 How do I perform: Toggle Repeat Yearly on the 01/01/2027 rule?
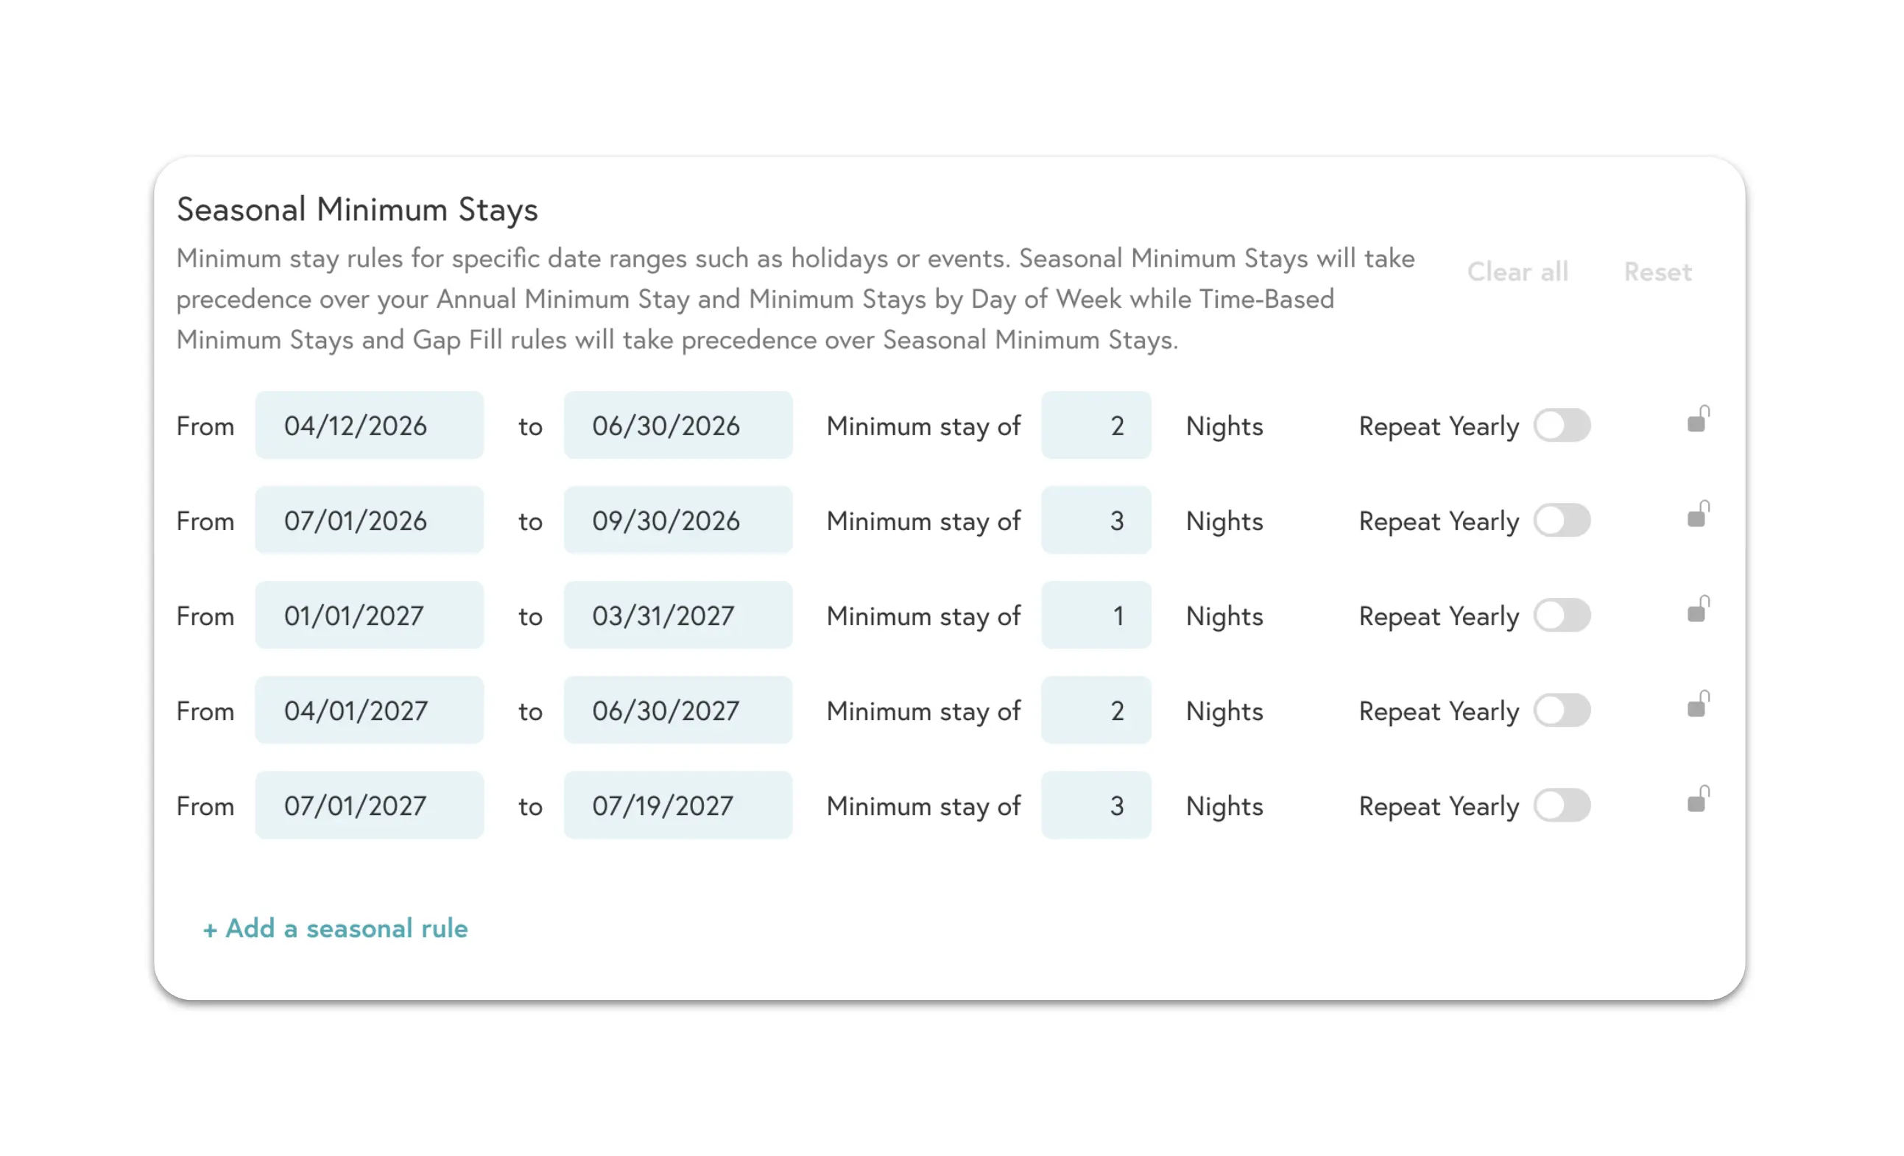[x=1562, y=615]
